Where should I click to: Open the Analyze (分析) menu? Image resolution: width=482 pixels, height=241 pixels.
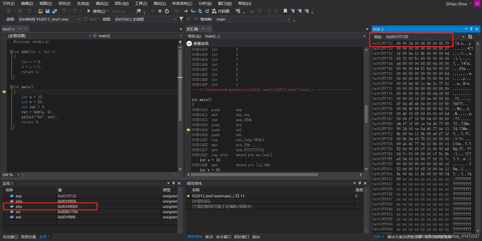point(205,4)
